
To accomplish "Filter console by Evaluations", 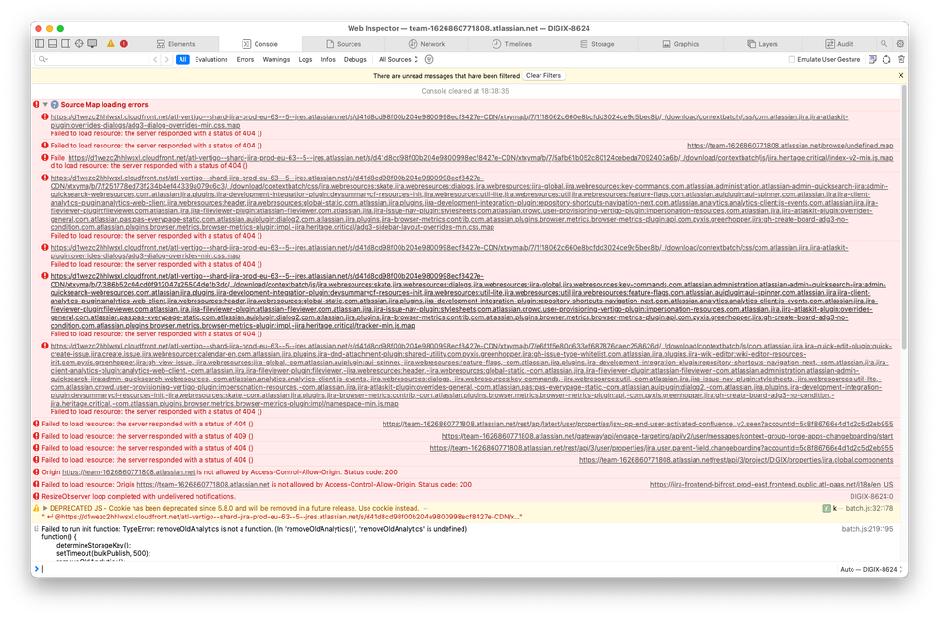I will 211,59.
